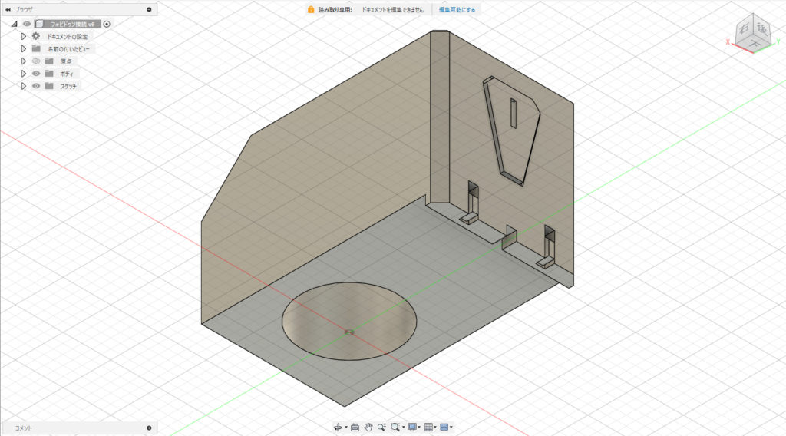The width and height of the screenshot is (786, 436).
Task: Expand the ボディ folder arrow
Action: tap(24, 73)
